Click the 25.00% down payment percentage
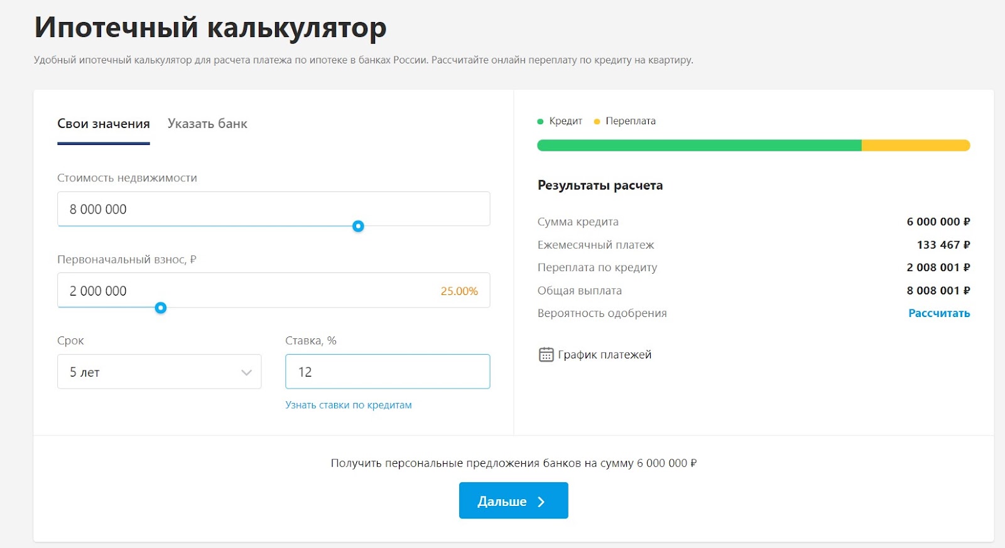Viewport: 1005px width, 548px height. (459, 291)
